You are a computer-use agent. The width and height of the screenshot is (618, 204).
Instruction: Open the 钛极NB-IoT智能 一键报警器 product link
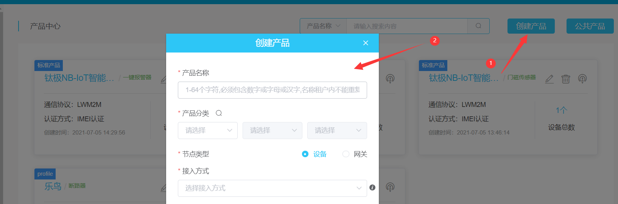(x=79, y=78)
